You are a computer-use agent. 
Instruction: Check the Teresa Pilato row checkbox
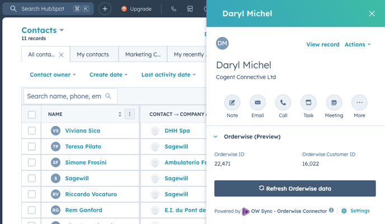[32, 147]
